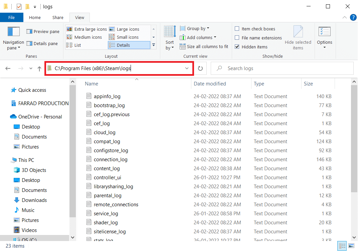Open Customize Quick Access Toolbar dropdown
This screenshot has height=251, width=358.
click(x=35, y=7)
